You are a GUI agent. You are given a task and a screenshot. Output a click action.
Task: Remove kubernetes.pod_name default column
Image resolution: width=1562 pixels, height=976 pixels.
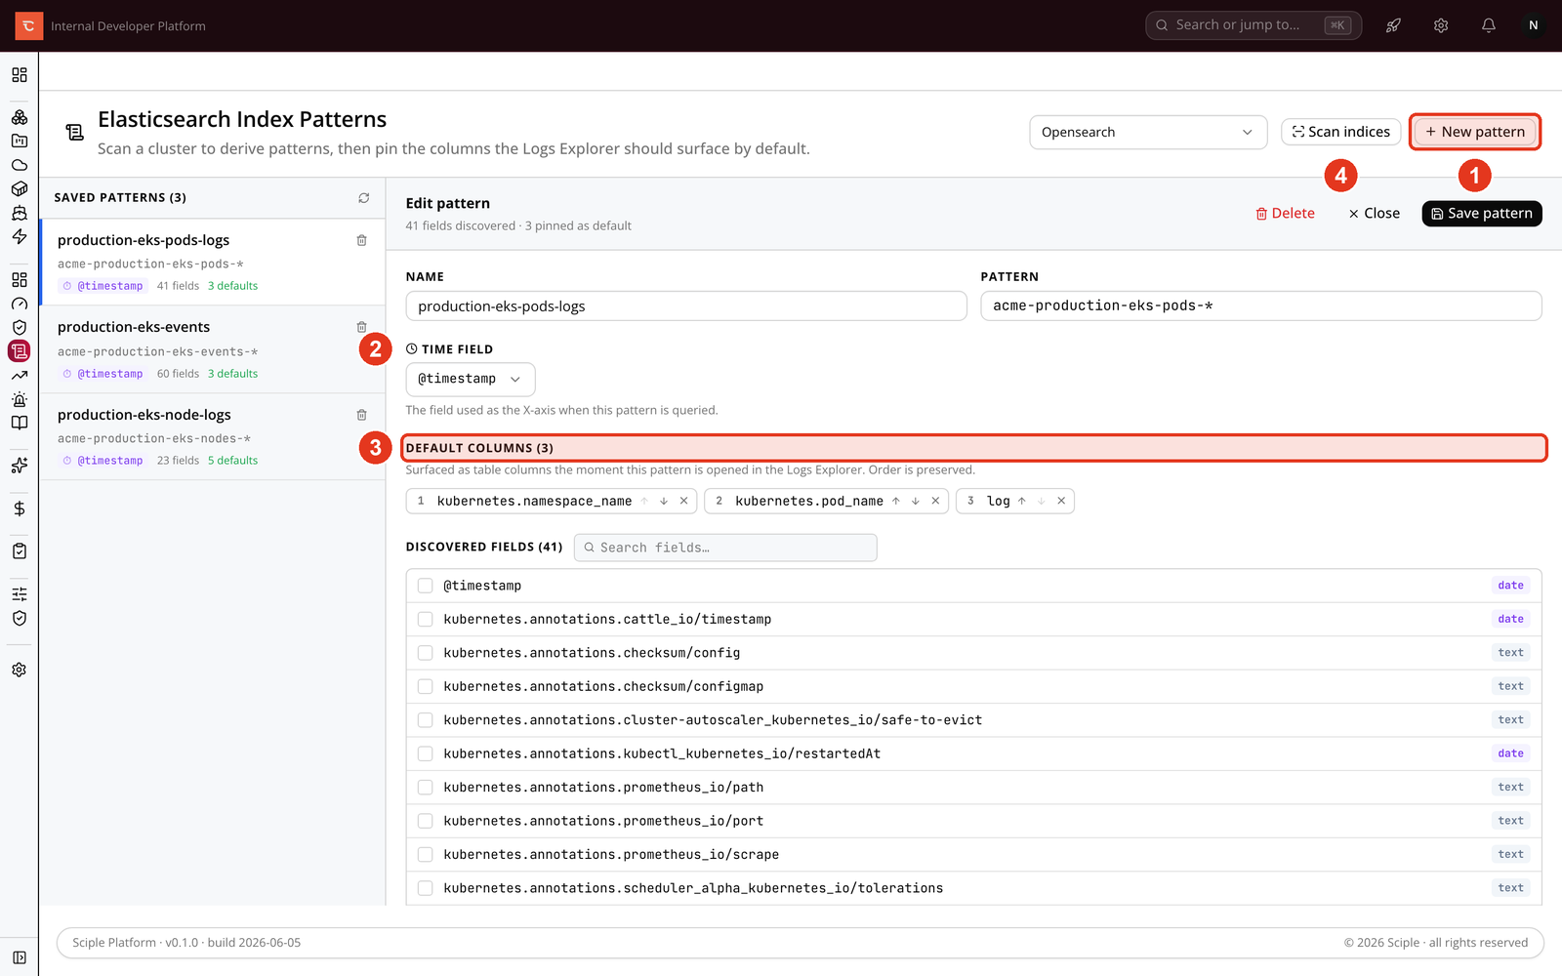pos(935,501)
